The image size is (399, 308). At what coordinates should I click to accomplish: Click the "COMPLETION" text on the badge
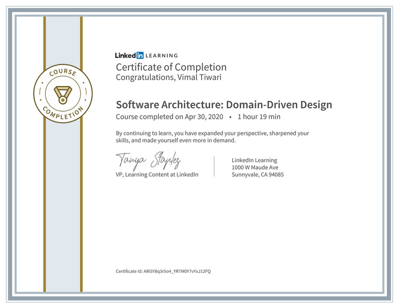[63, 113]
